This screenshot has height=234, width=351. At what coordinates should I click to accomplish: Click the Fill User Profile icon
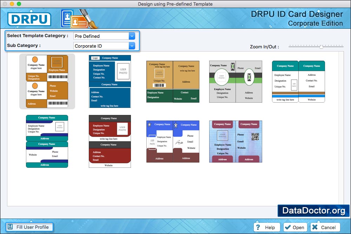(x=10, y=227)
